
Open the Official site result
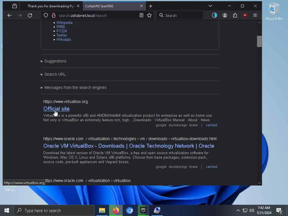pyautogui.click(x=56, y=109)
